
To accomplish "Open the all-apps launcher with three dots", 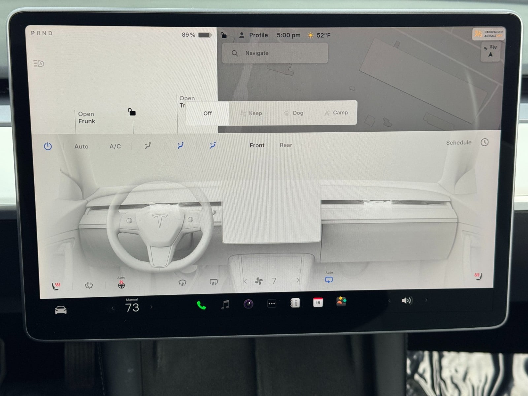I will [x=272, y=304].
